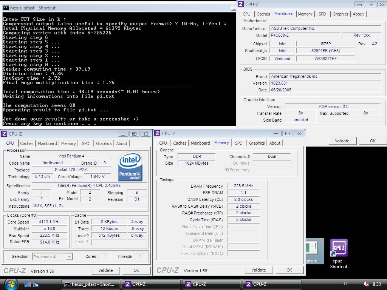Click the Intel Pentium 4 logo
The height and width of the screenshot is (290, 387).
pyautogui.click(x=130, y=167)
